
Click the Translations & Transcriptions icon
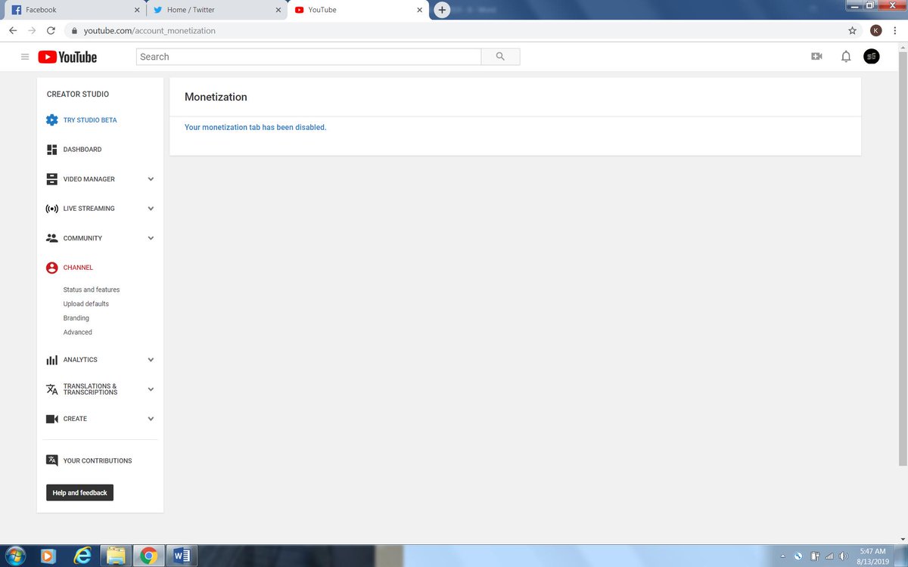click(51, 389)
